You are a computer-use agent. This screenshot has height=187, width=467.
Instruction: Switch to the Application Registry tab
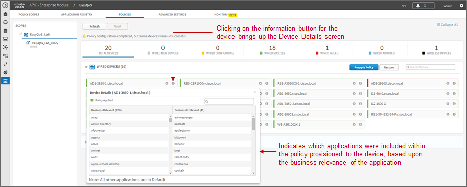click(x=77, y=14)
